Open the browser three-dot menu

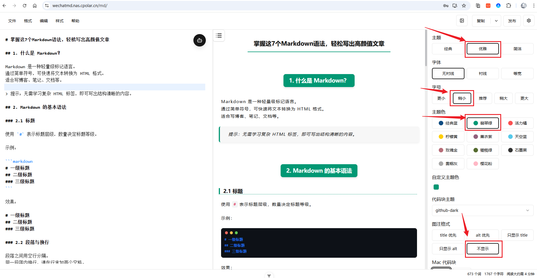[534, 6]
